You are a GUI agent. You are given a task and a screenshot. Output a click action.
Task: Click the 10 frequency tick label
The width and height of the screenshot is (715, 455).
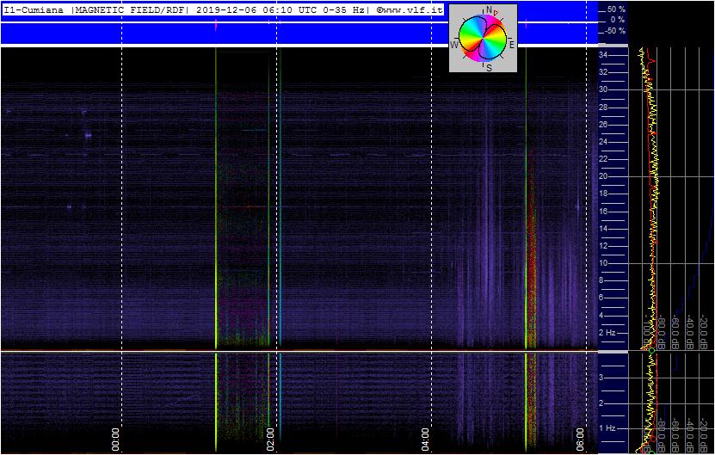click(x=603, y=263)
